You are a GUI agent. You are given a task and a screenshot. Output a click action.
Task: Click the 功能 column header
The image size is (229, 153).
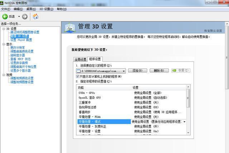[x=104, y=88]
